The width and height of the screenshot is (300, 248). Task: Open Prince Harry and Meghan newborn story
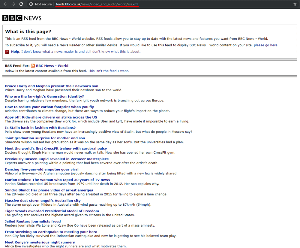pos(51,86)
